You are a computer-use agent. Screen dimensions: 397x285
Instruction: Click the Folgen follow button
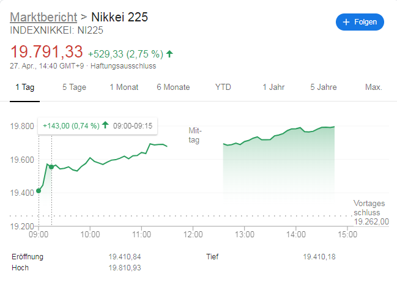coord(360,22)
